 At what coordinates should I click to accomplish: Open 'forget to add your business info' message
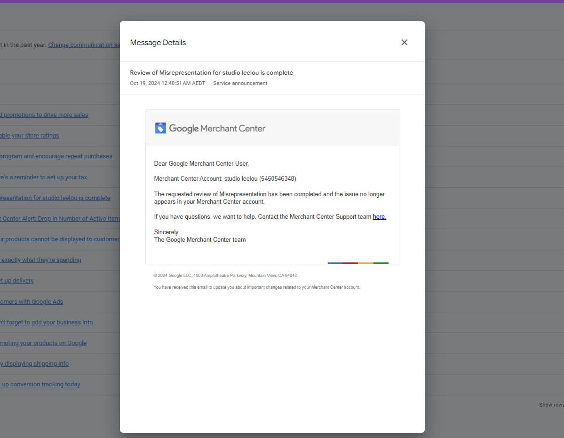click(47, 323)
